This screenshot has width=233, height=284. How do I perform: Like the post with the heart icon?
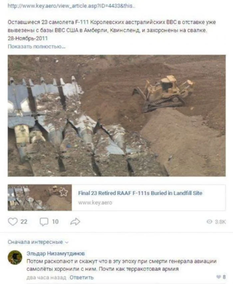[x=13, y=221]
